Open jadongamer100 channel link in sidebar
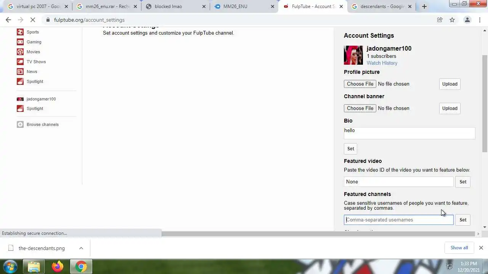Image resolution: width=488 pixels, height=274 pixels. (41, 99)
